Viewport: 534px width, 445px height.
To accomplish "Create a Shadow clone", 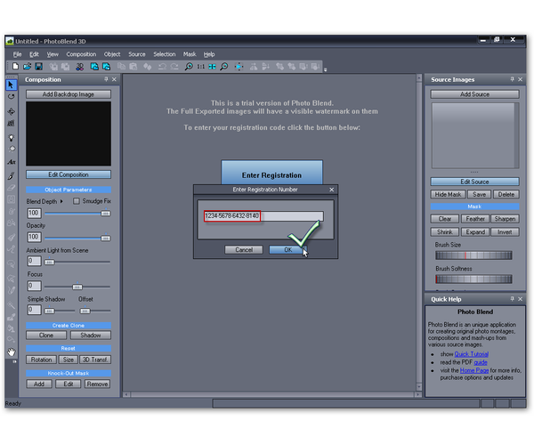I will [91, 336].
